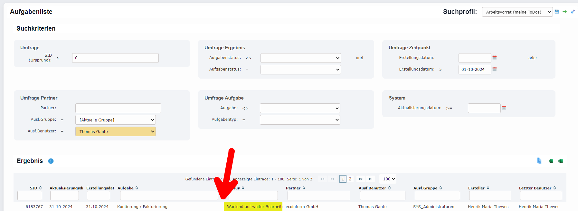Sort results by Ausf.Gruppe column arrows
The width and height of the screenshot is (578, 211).
pos(441,188)
